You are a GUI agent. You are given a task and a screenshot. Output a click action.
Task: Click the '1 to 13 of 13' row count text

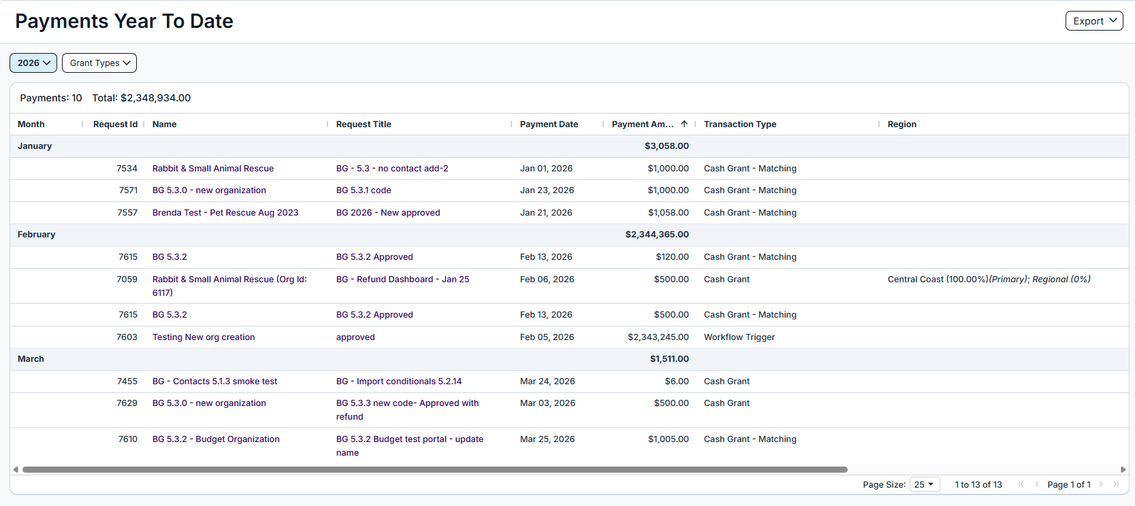click(978, 484)
